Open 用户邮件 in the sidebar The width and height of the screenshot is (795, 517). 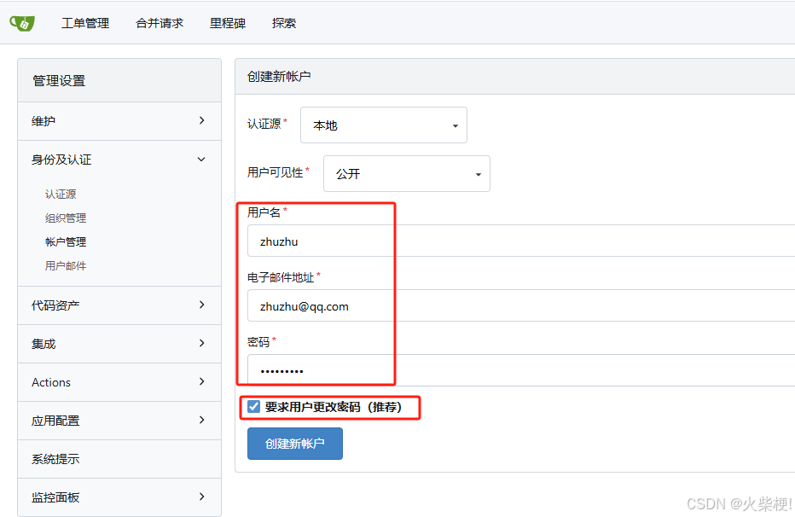(66, 265)
